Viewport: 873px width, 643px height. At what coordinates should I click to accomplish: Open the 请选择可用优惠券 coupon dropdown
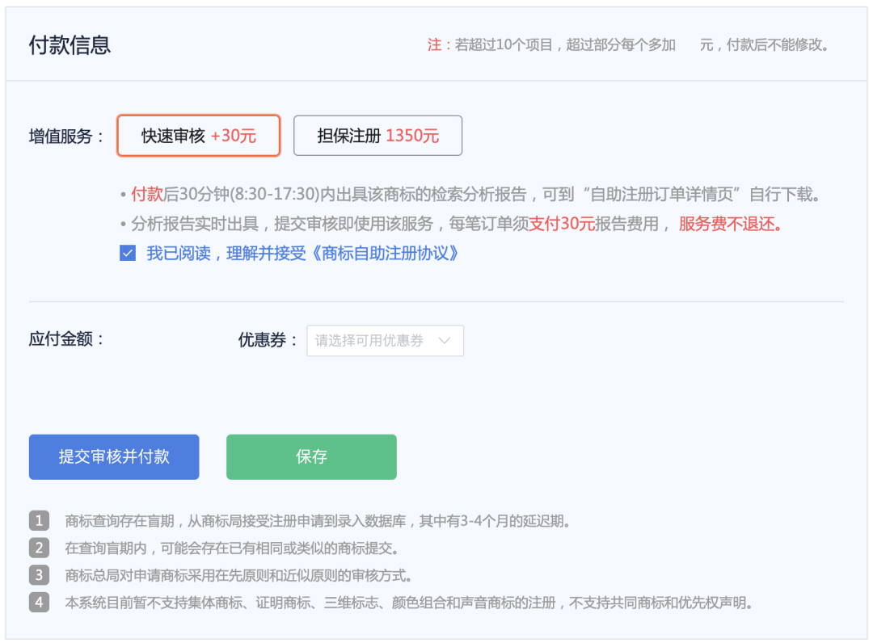point(385,340)
